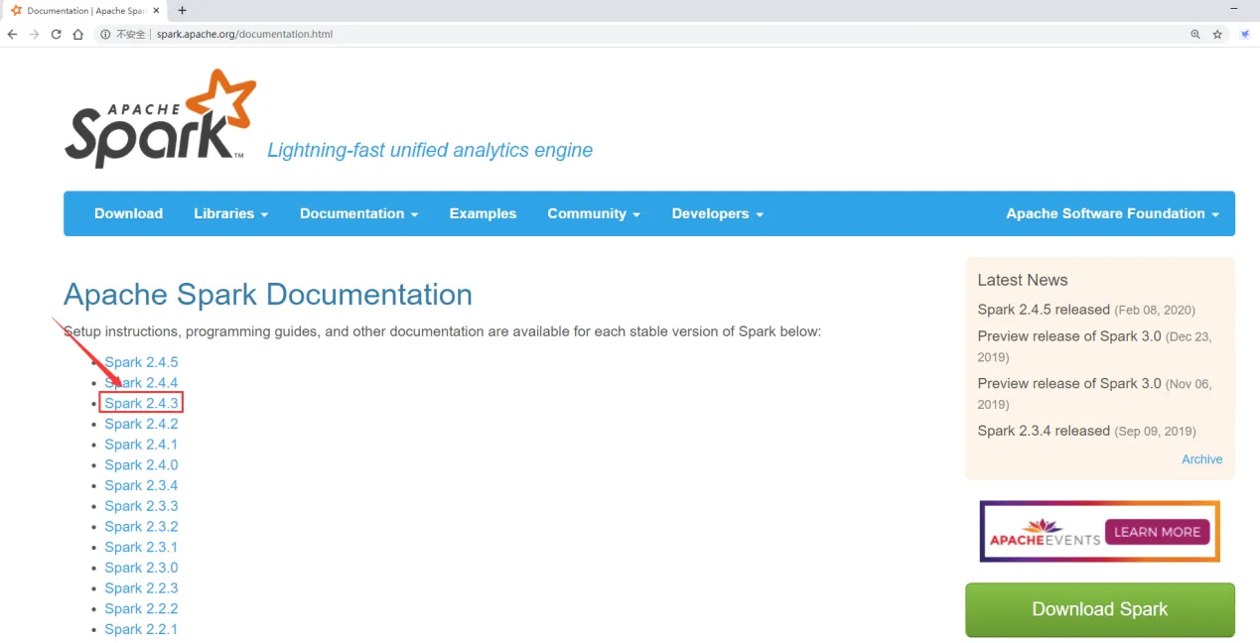This screenshot has width=1260, height=643.
Task: Read Spark 2.3.4 released news item
Action: point(1044,431)
